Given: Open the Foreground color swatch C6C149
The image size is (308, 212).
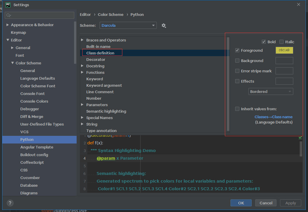Looking at the screenshot, I should point(284,50).
